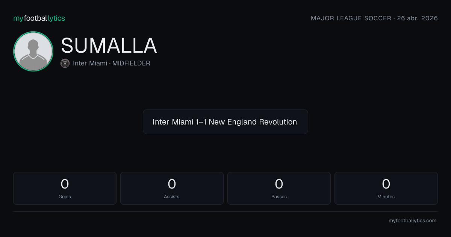Viewport: 451px width, 237px height.
Task: Click the New England Revolution text in scoreline
Action: pyautogui.click(x=253, y=122)
